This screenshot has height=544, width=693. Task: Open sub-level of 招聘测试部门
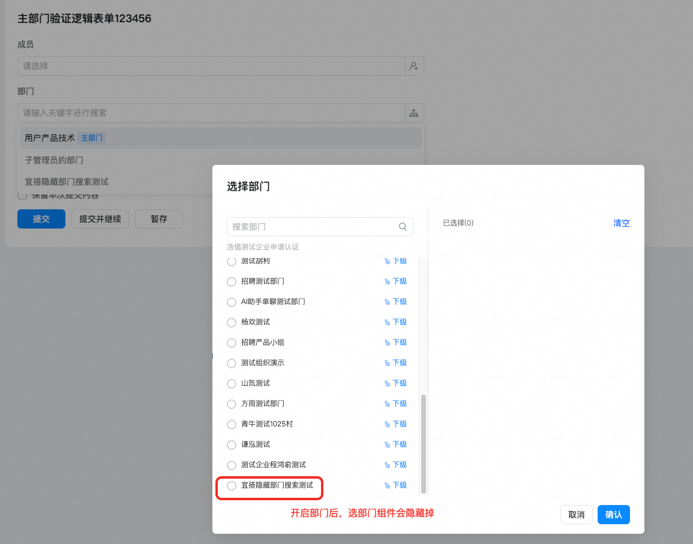395,281
